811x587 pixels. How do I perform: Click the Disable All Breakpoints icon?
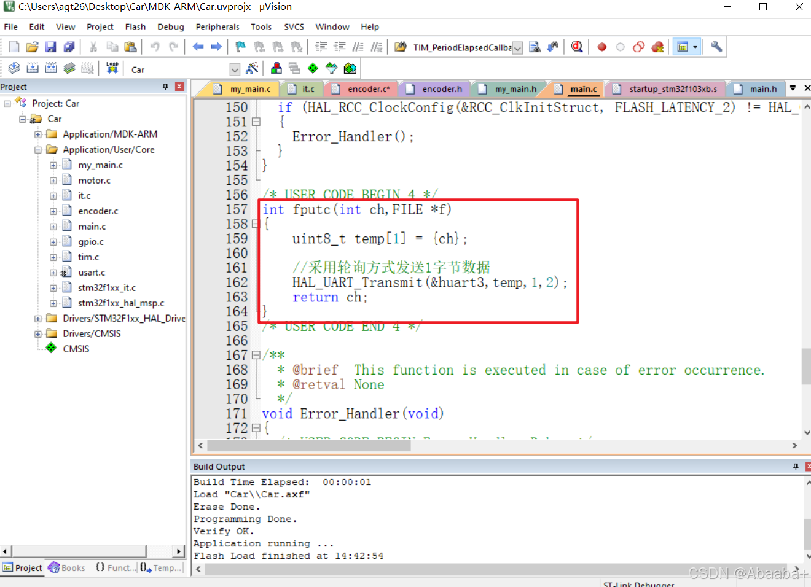click(x=639, y=47)
